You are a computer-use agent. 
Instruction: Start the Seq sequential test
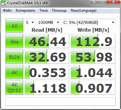click(14, 41)
